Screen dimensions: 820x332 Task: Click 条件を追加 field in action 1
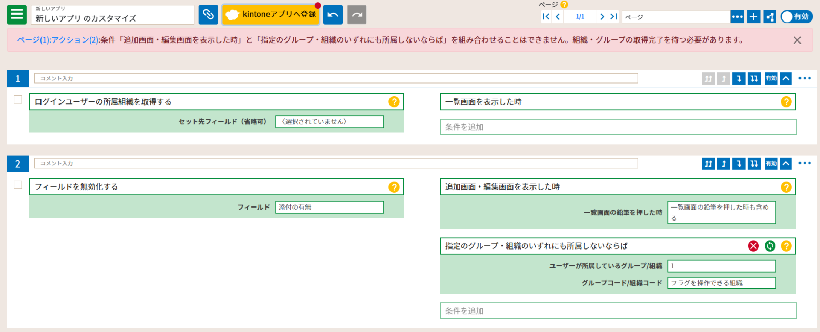[x=618, y=127]
